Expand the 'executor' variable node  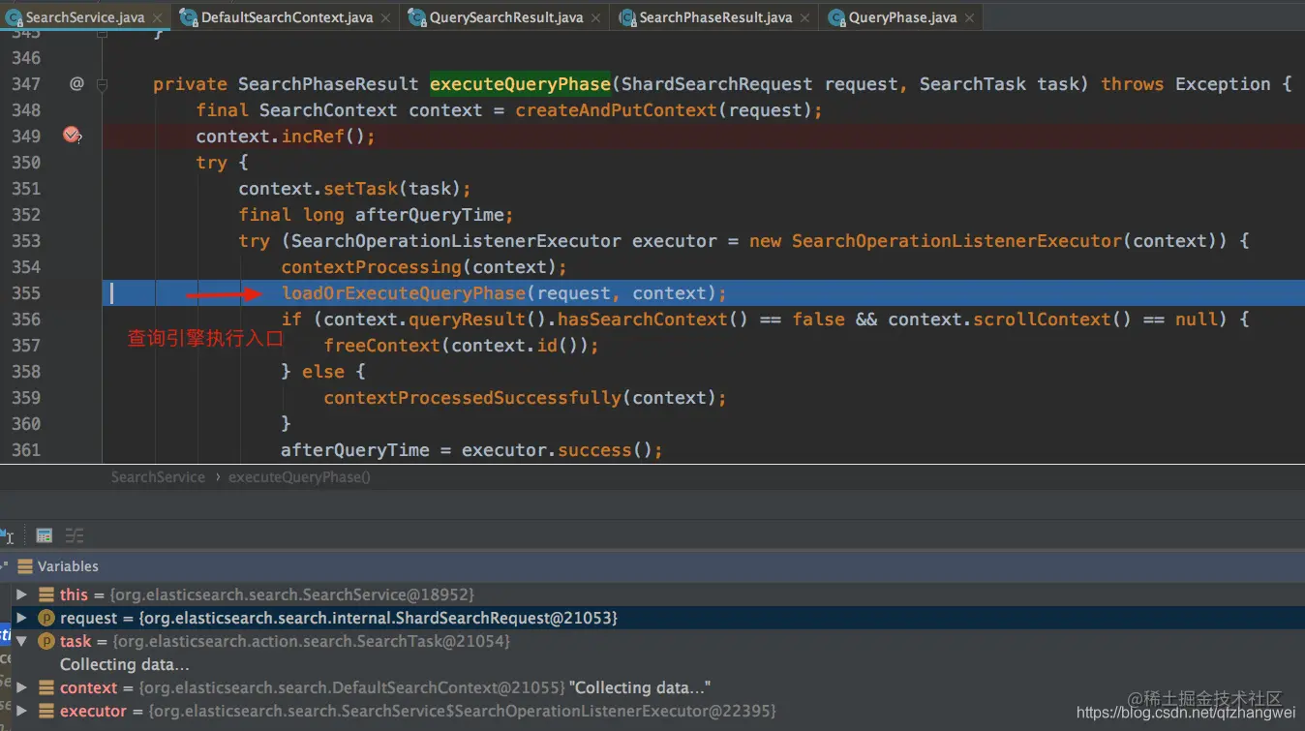pos(21,711)
